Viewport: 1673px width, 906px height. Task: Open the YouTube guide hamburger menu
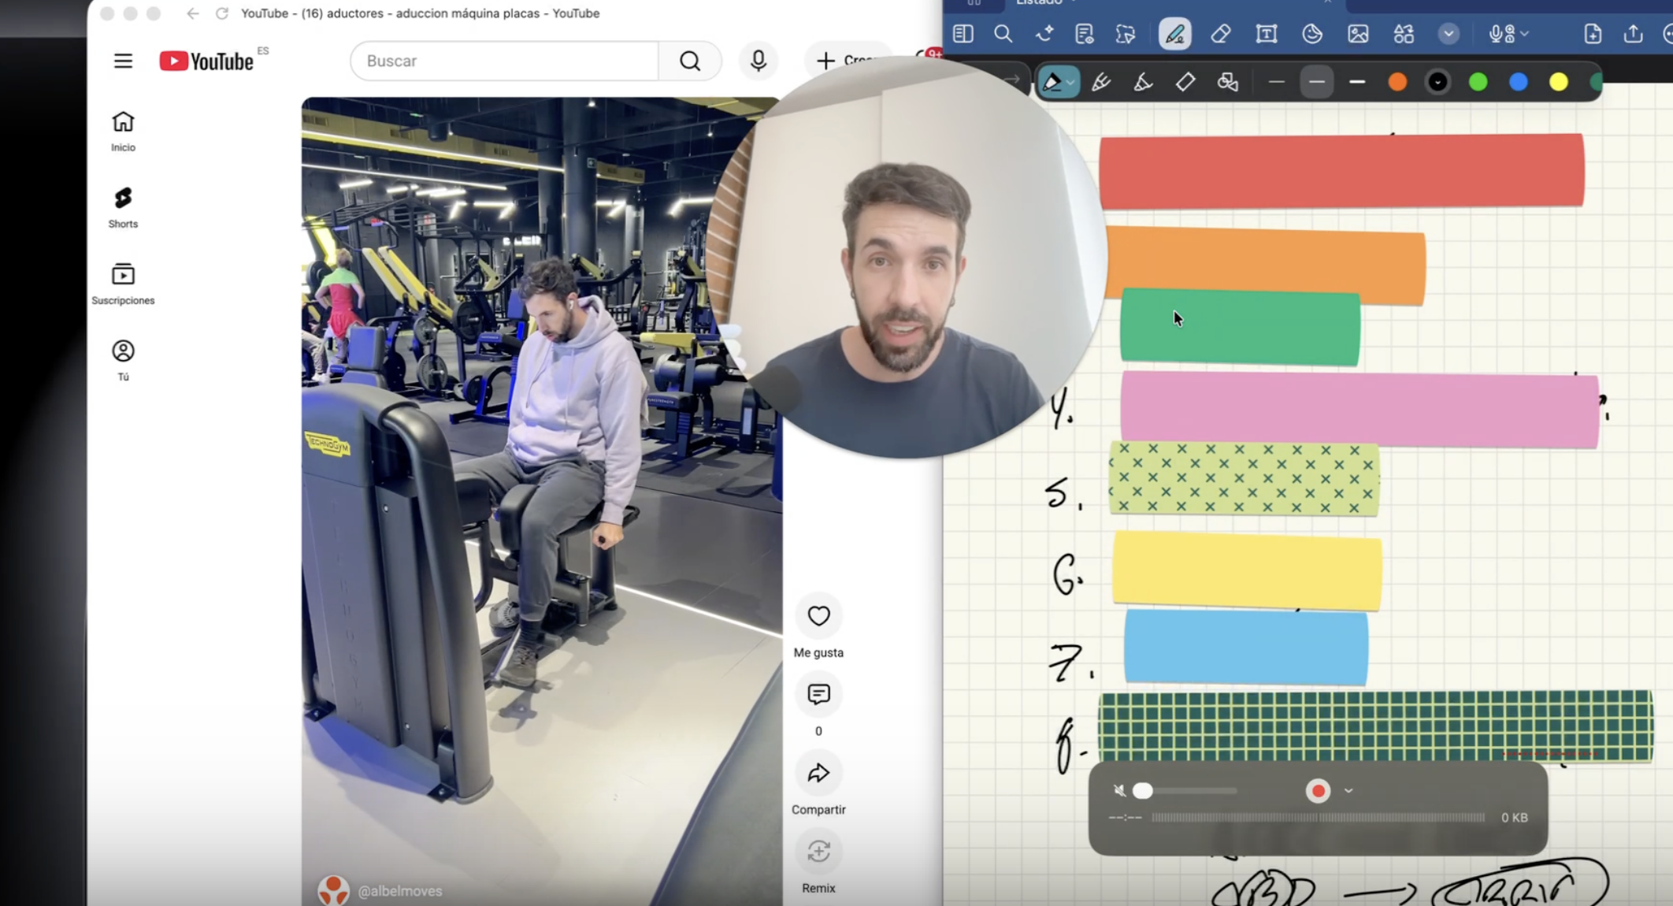click(123, 61)
